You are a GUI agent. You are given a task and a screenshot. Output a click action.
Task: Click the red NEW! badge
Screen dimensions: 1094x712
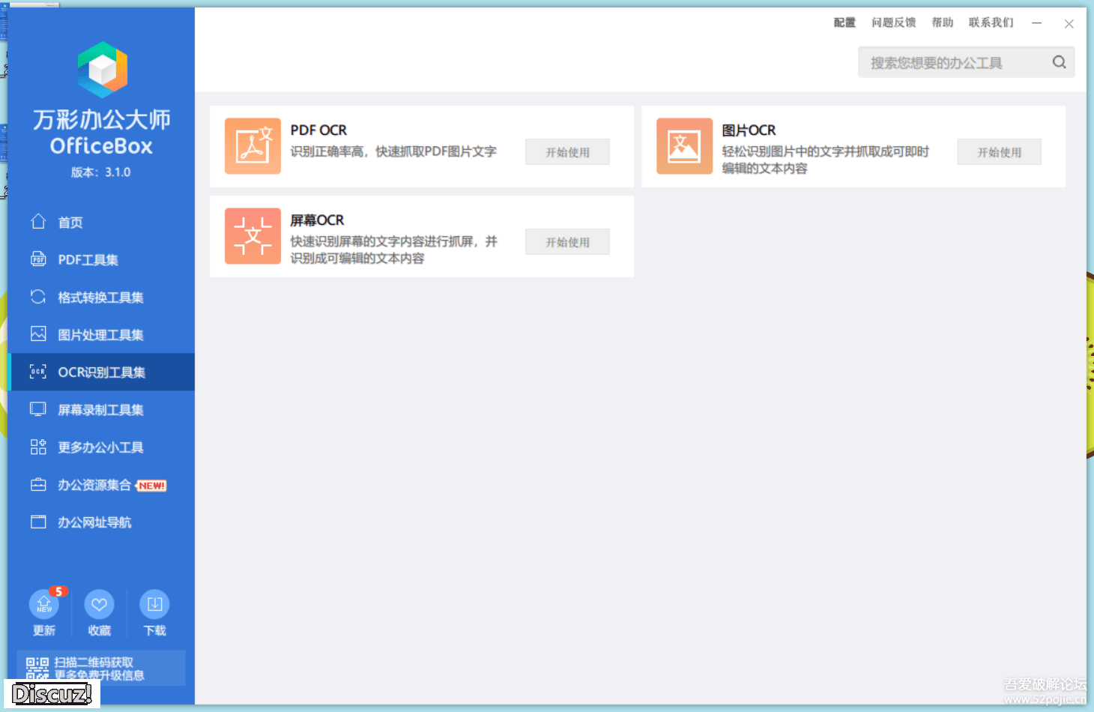(151, 486)
